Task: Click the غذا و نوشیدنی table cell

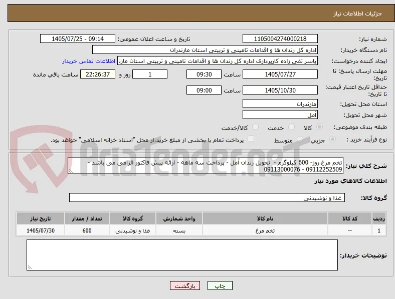Action: pos(133,230)
